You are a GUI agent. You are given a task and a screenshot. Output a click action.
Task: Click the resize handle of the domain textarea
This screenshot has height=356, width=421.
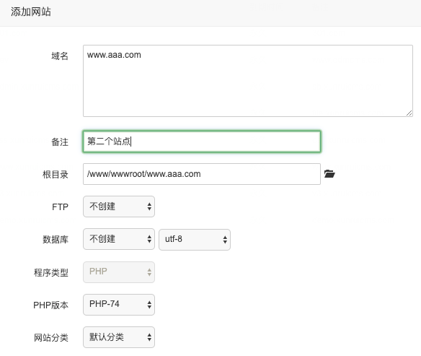click(409, 113)
